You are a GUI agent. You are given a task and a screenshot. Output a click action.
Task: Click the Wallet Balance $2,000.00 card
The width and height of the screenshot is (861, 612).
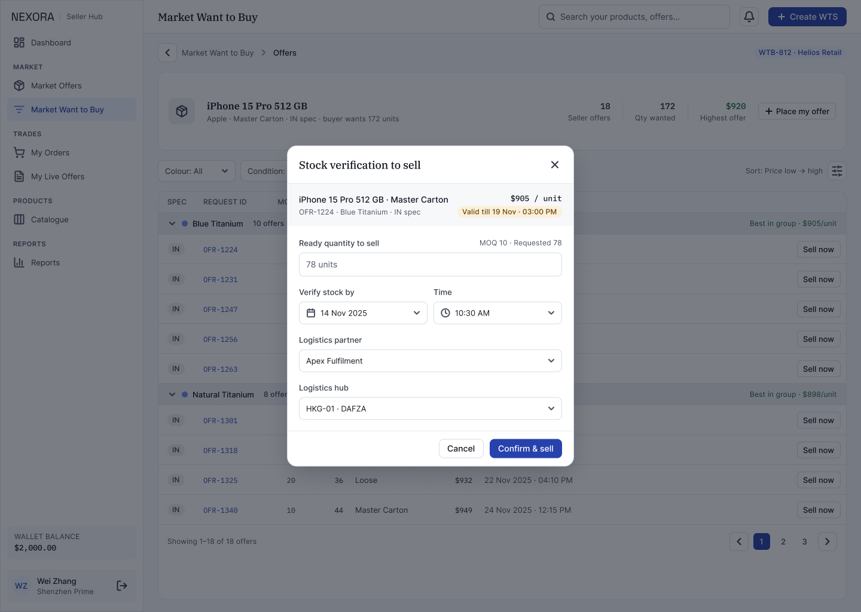[x=72, y=543]
